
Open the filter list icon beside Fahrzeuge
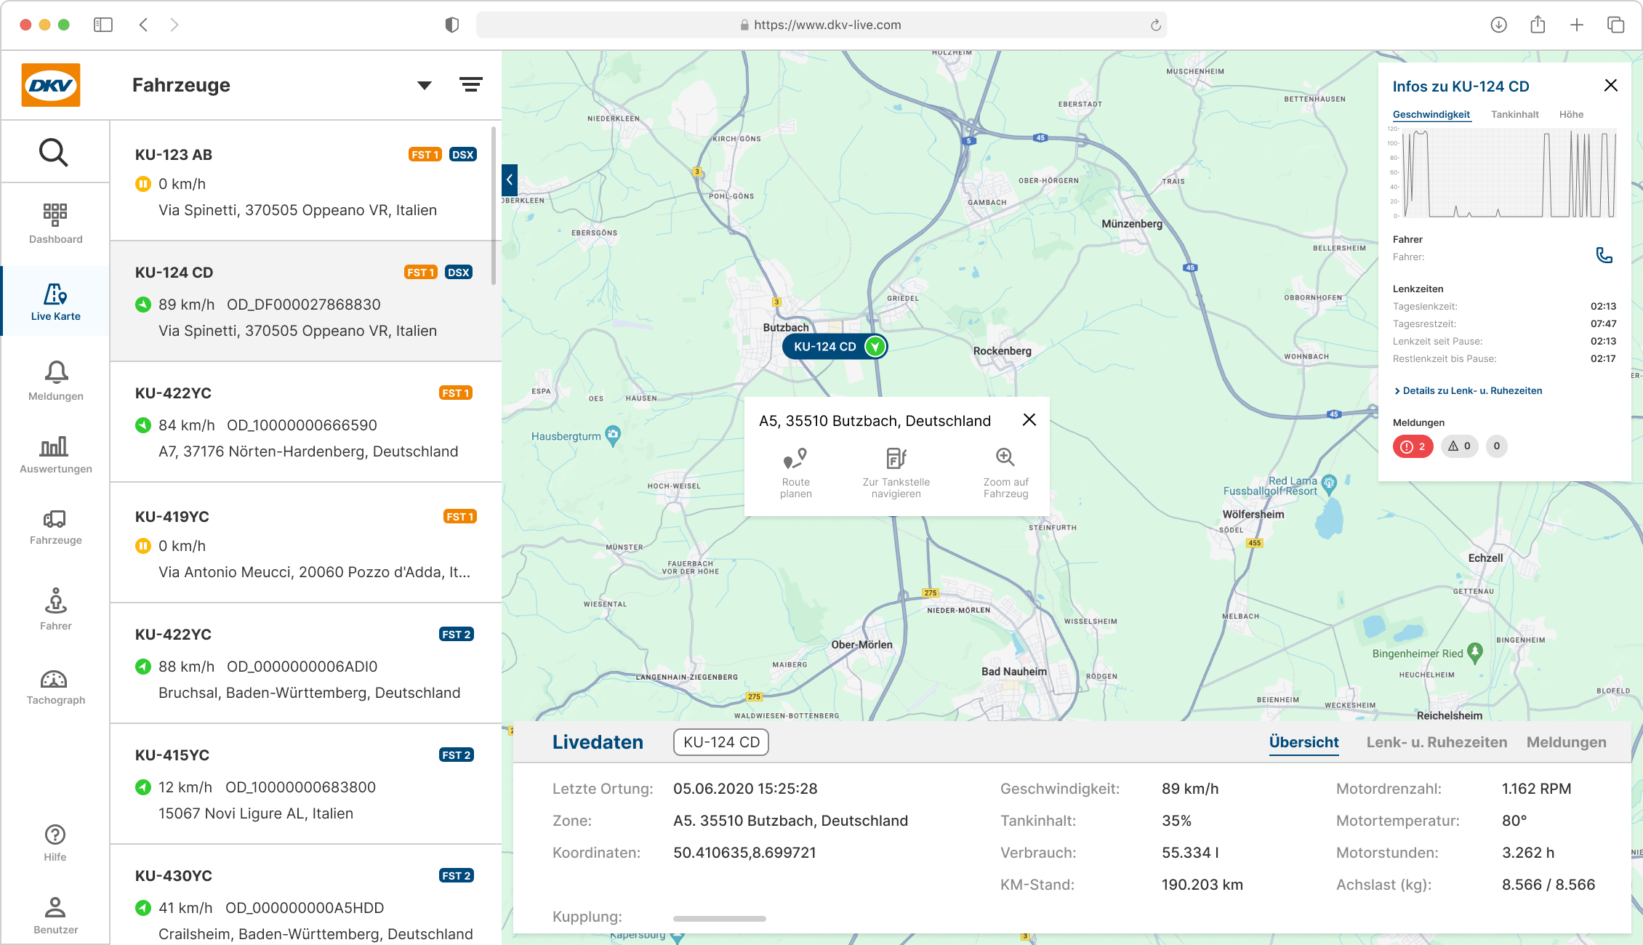pos(471,85)
